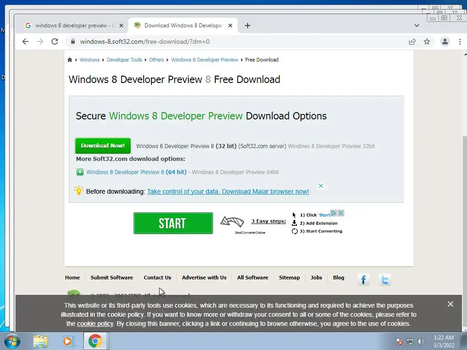The width and height of the screenshot is (467, 350).
Task: Bookmark this page with the star icon
Action: tap(427, 41)
